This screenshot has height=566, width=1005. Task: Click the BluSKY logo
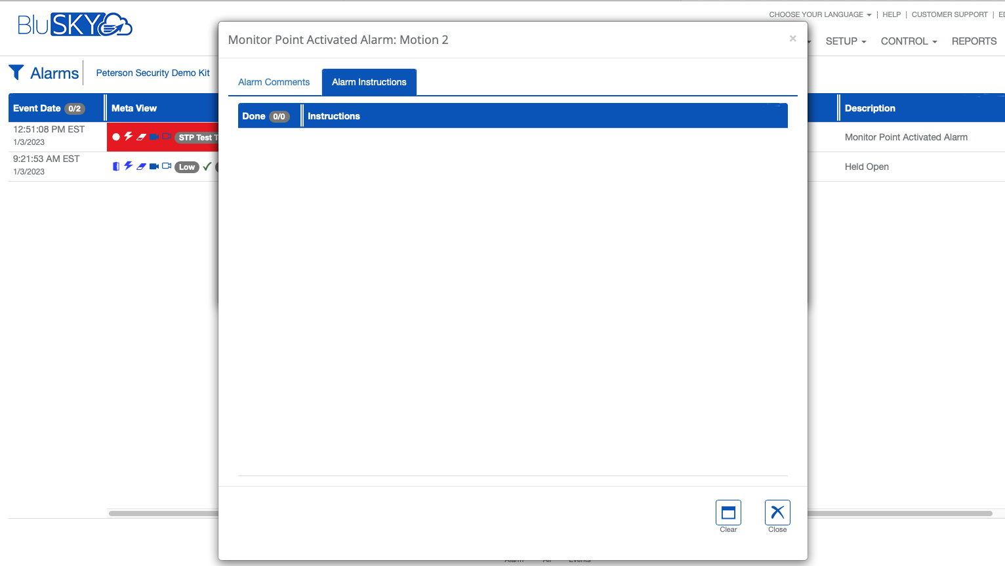pos(75,25)
